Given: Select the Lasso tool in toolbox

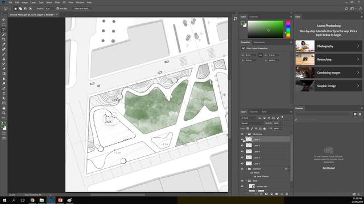Looking at the screenshot, I should coord(4,29).
